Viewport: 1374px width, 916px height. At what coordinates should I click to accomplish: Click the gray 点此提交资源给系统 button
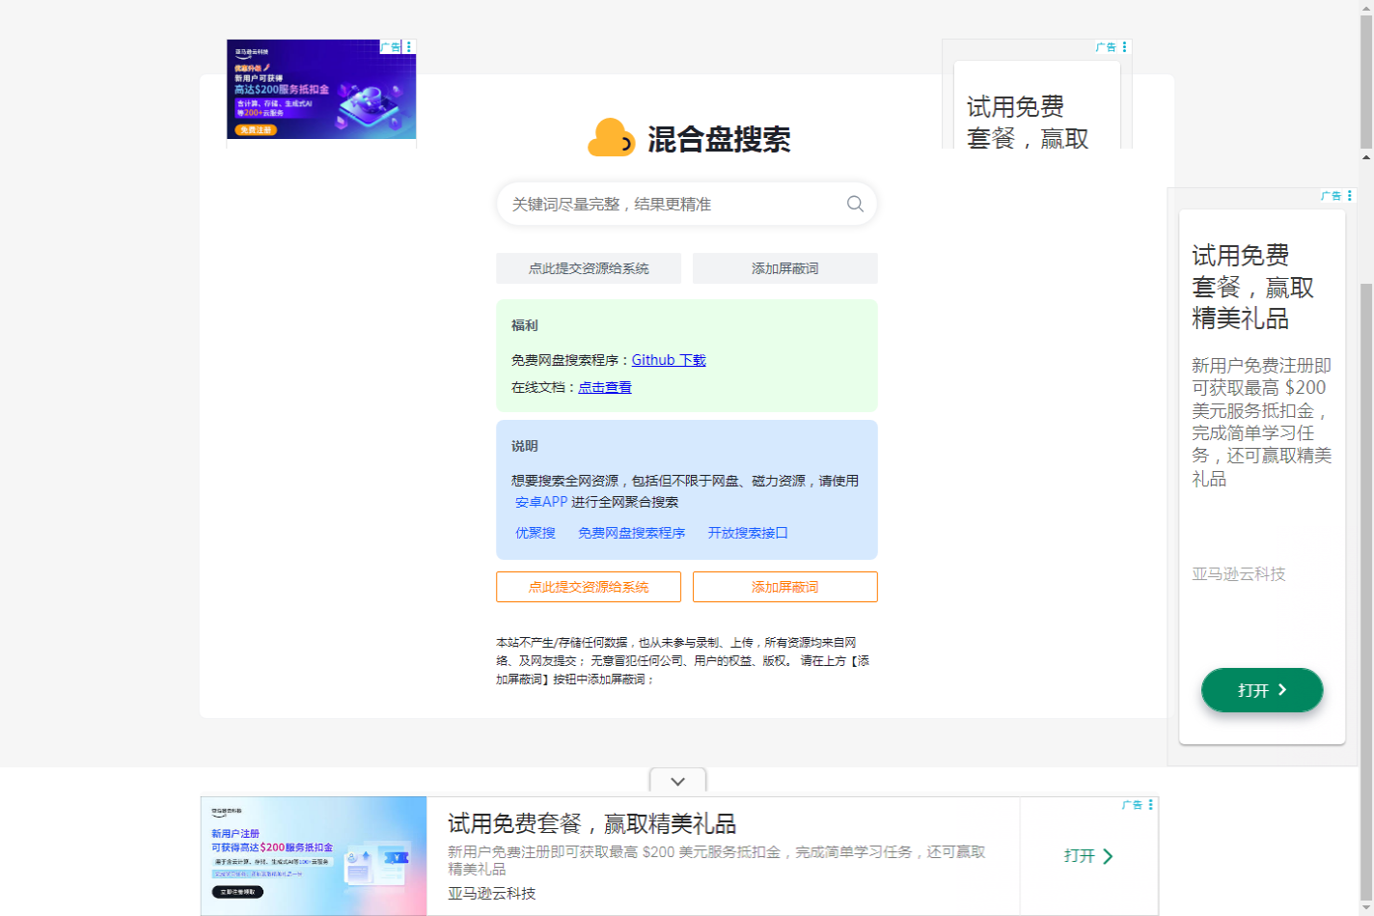(588, 268)
